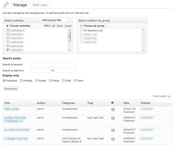Viewport: 174px width, 145px height.
Task: Click the Select All link
Action: (53, 26)
